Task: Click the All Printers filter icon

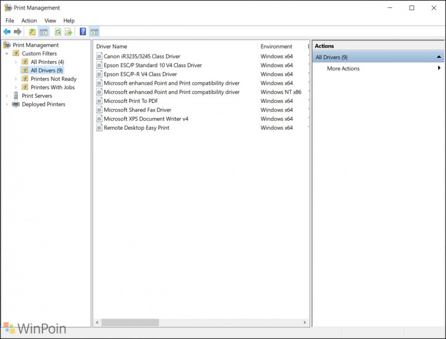Action: [x=25, y=62]
